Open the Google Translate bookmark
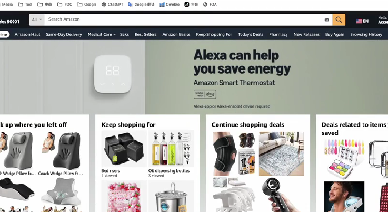Image resolution: width=388 pixels, height=212 pixels. 141,4
